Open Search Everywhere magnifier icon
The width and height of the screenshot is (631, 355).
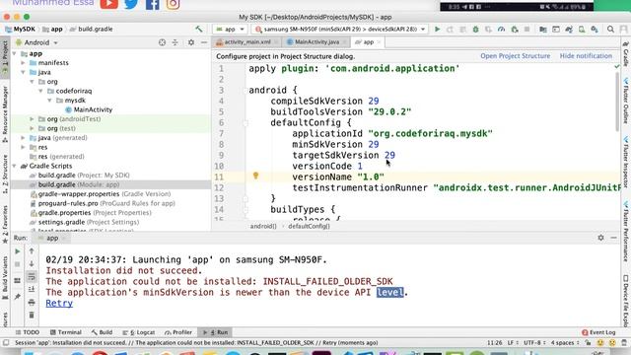[610, 29]
